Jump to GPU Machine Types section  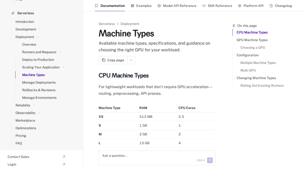(252, 40)
